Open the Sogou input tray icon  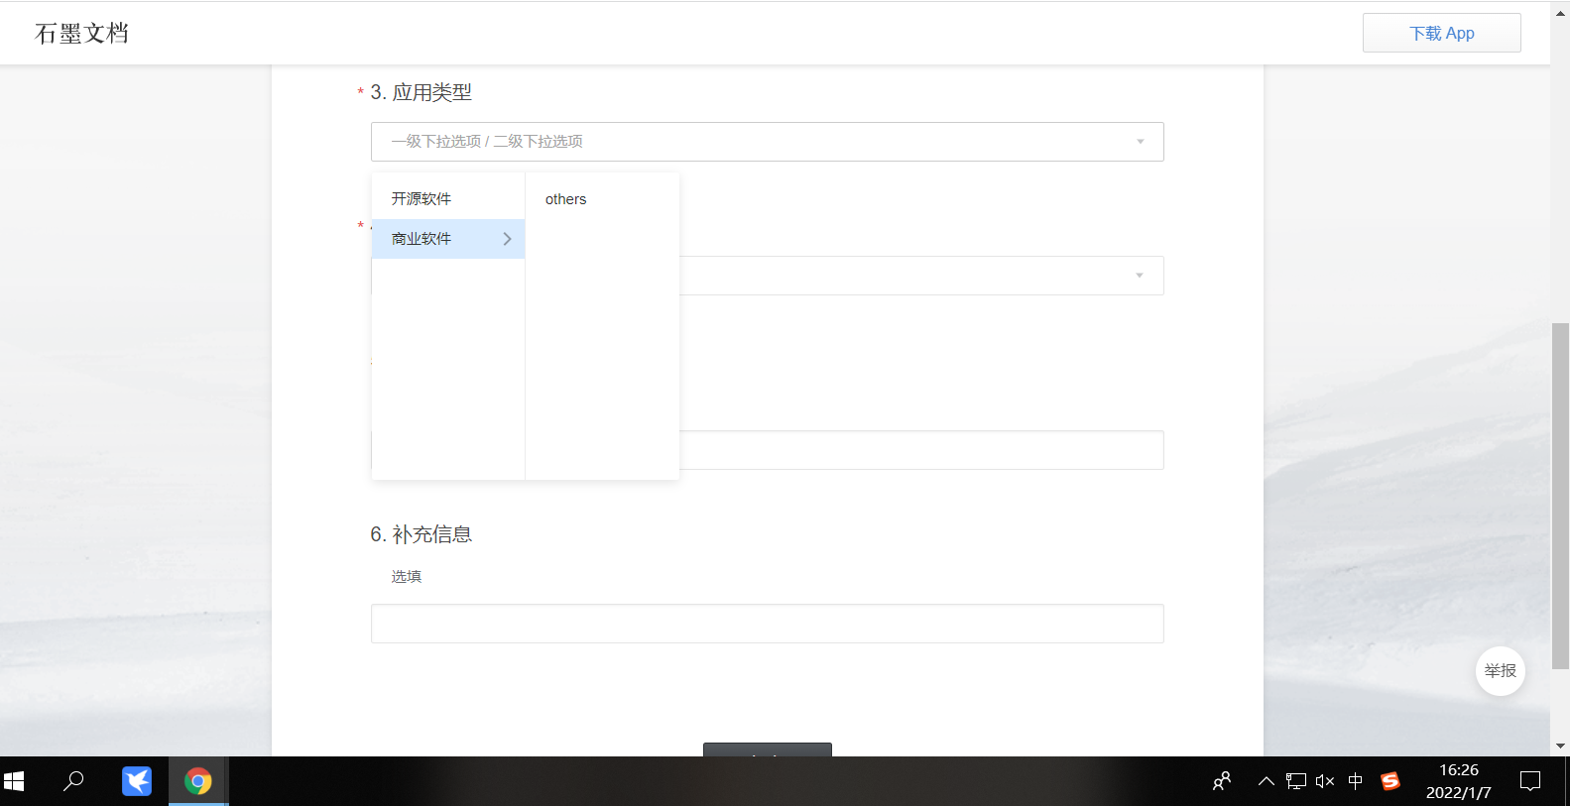coord(1390,781)
